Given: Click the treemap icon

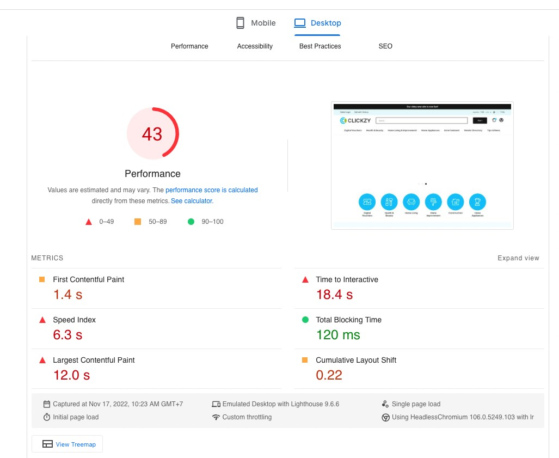Looking at the screenshot, I should tap(47, 444).
